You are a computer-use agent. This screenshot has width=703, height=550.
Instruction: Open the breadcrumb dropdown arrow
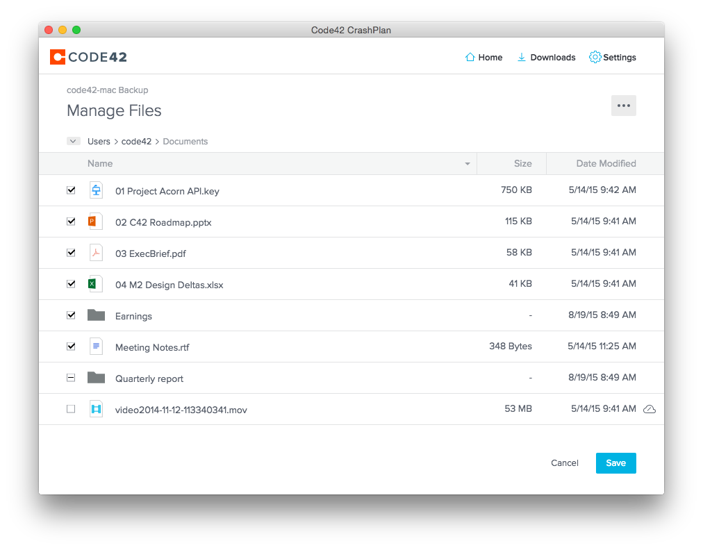click(x=73, y=141)
